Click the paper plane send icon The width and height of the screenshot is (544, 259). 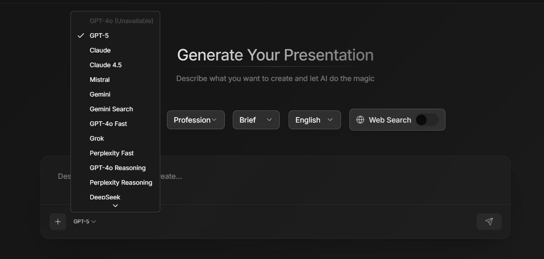489,222
